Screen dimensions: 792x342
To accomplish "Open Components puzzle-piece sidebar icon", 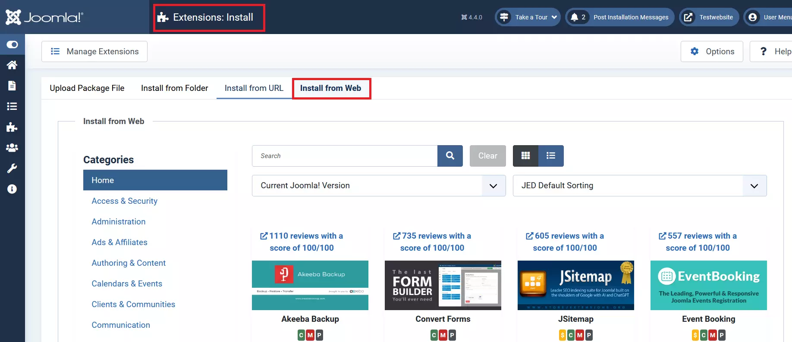I will click(x=12, y=127).
